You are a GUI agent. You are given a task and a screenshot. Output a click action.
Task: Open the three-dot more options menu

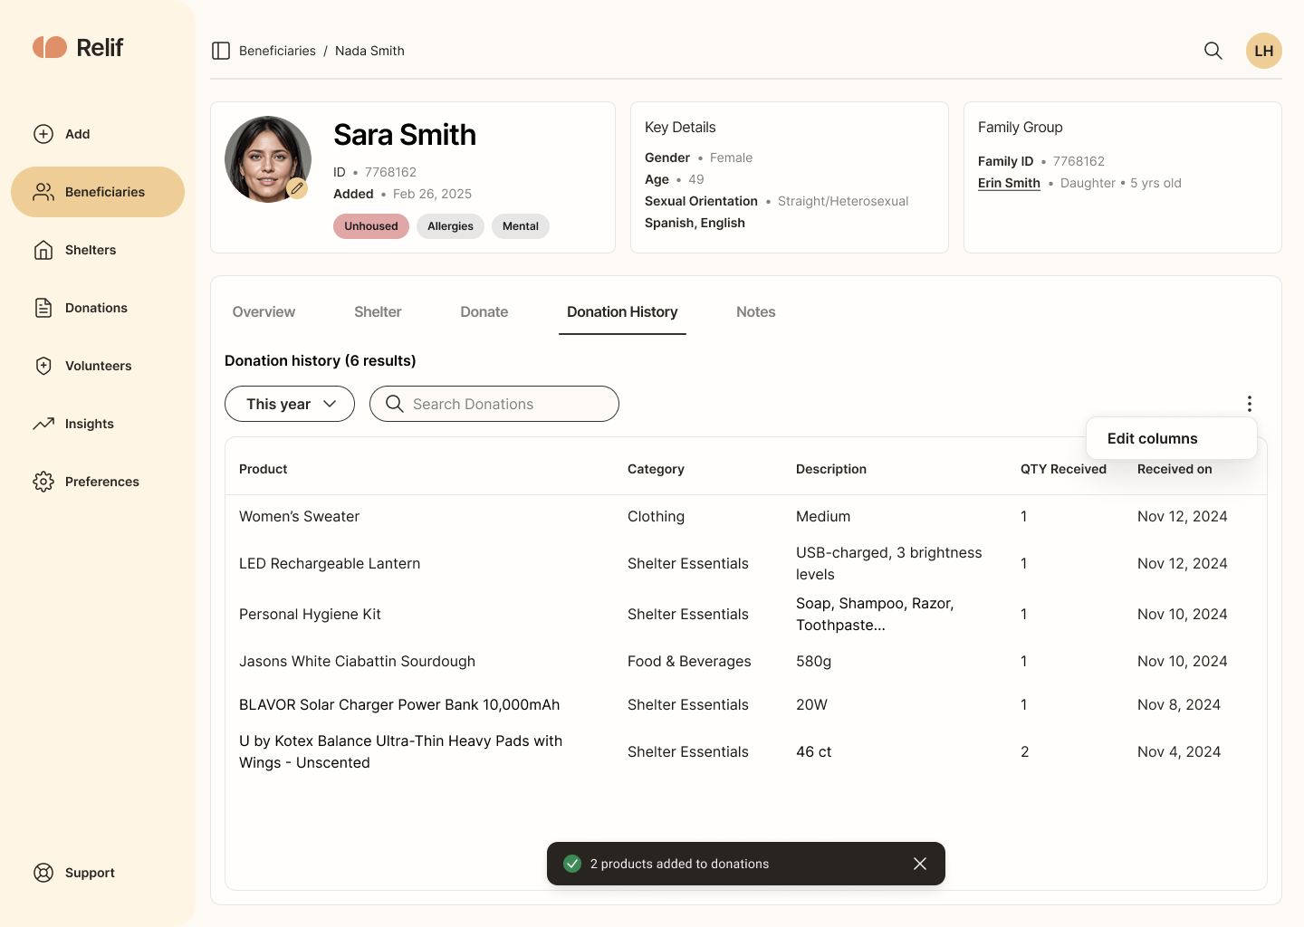(1250, 404)
